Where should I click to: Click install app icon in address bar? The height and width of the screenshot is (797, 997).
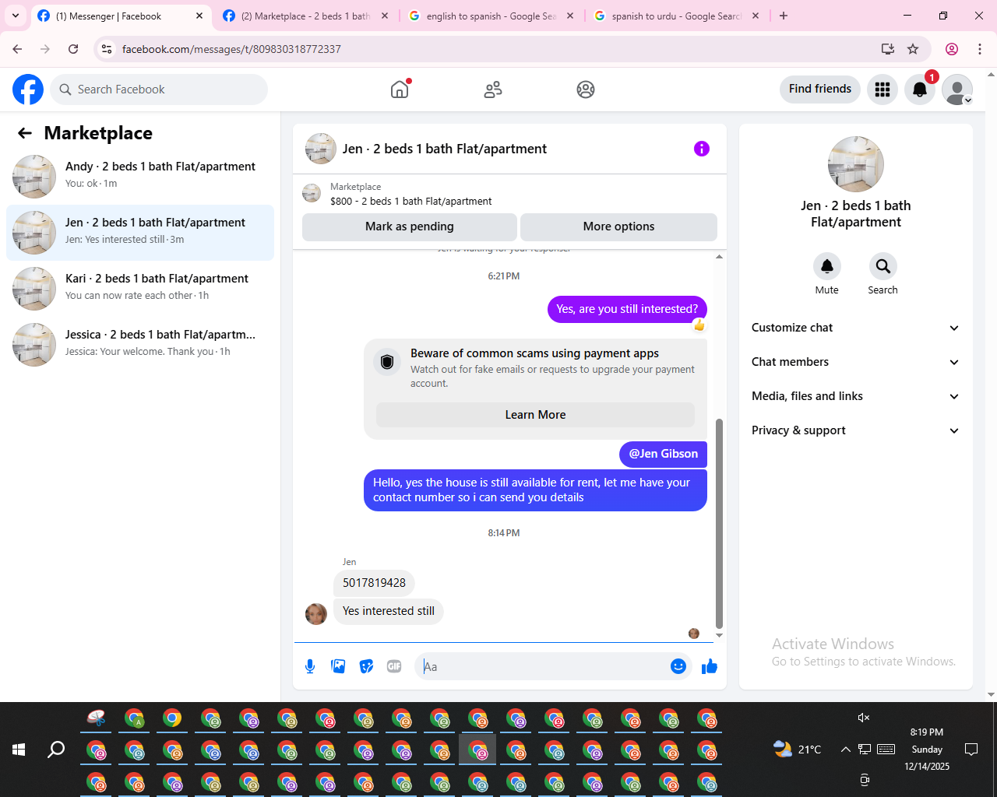point(888,49)
